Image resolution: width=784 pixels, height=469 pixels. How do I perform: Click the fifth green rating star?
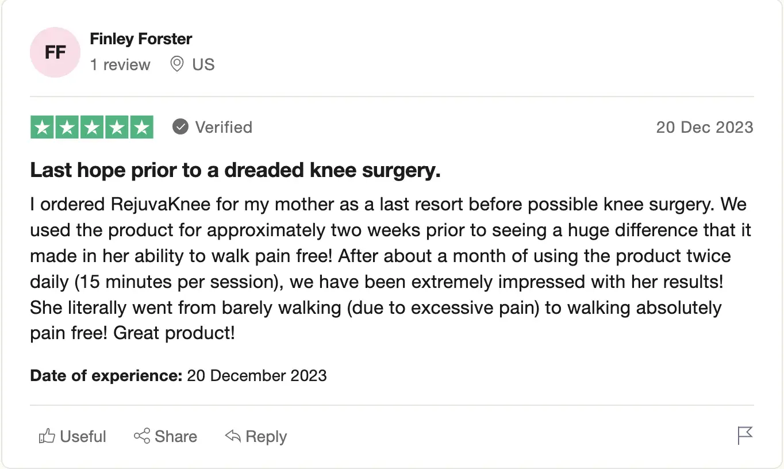(x=141, y=127)
